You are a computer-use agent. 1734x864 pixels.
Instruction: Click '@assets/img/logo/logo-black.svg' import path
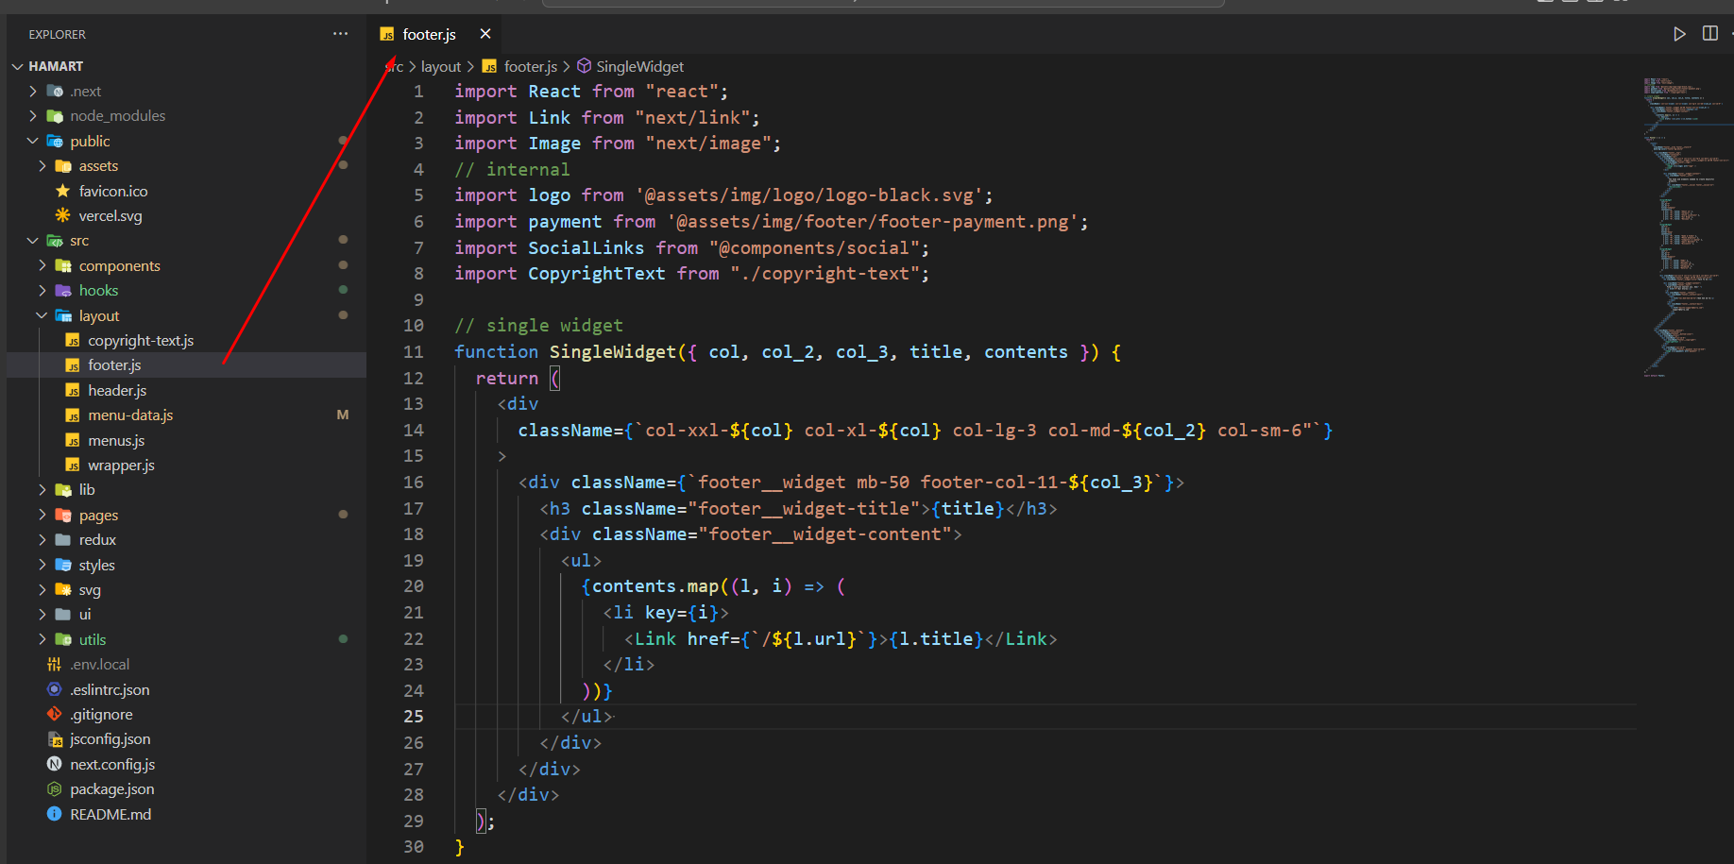(x=814, y=195)
